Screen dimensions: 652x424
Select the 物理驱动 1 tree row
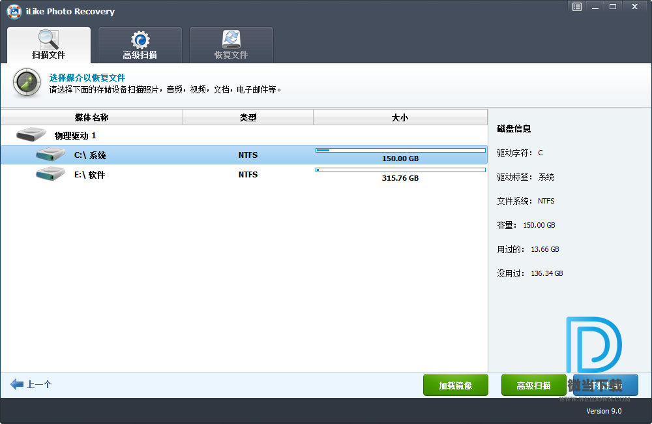tap(244, 135)
